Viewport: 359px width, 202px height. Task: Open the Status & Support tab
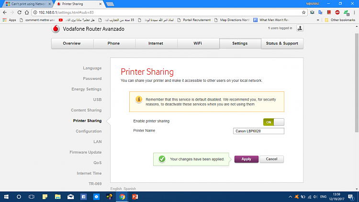point(282,43)
